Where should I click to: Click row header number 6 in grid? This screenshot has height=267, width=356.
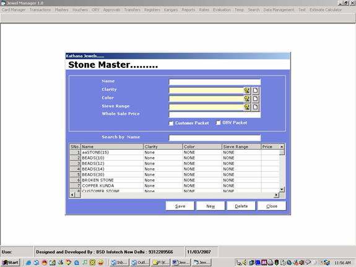[75, 180]
